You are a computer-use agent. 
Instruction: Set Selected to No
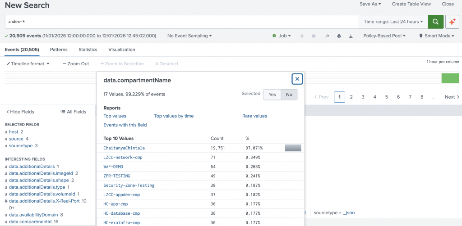[x=289, y=95]
